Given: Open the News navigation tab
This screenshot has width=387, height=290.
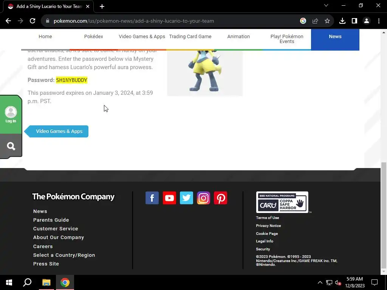Looking at the screenshot, I should [335, 39].
